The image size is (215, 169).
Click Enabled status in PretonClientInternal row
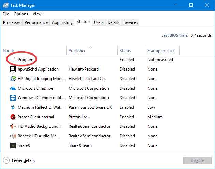tap(127, 117)
